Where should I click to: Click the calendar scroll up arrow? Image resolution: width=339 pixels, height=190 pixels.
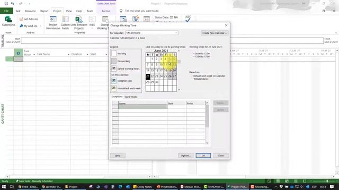(x=179, y=51)
